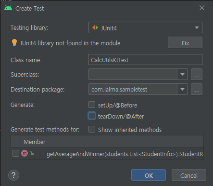Click the Fix button for JUnit4
Viewport: 213px width, 186px height.
185,42
